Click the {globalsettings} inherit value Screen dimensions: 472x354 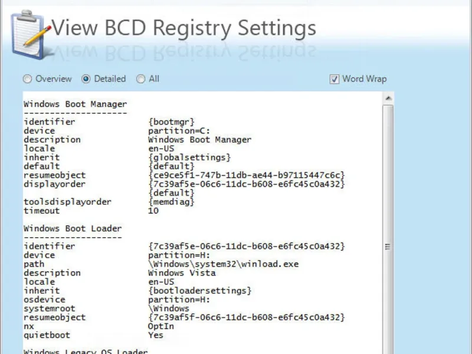click(x=189, y=158)
